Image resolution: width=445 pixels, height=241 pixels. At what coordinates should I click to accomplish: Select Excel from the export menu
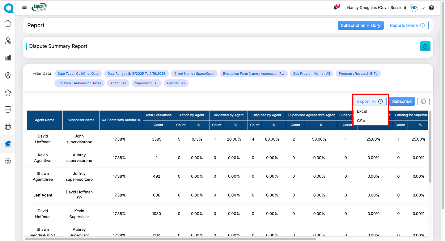click(362, 111)
